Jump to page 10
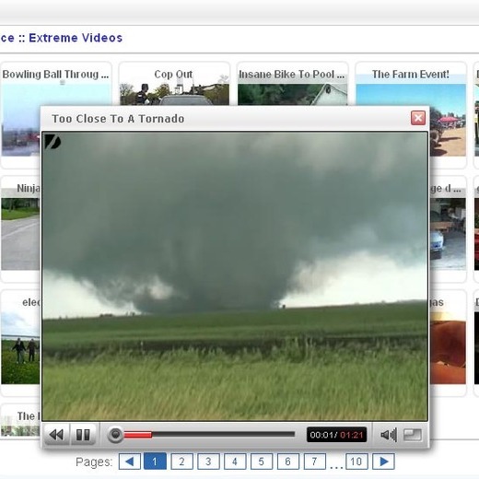The width and height of the screenshot is (479, 479). [x=356, y=461]
